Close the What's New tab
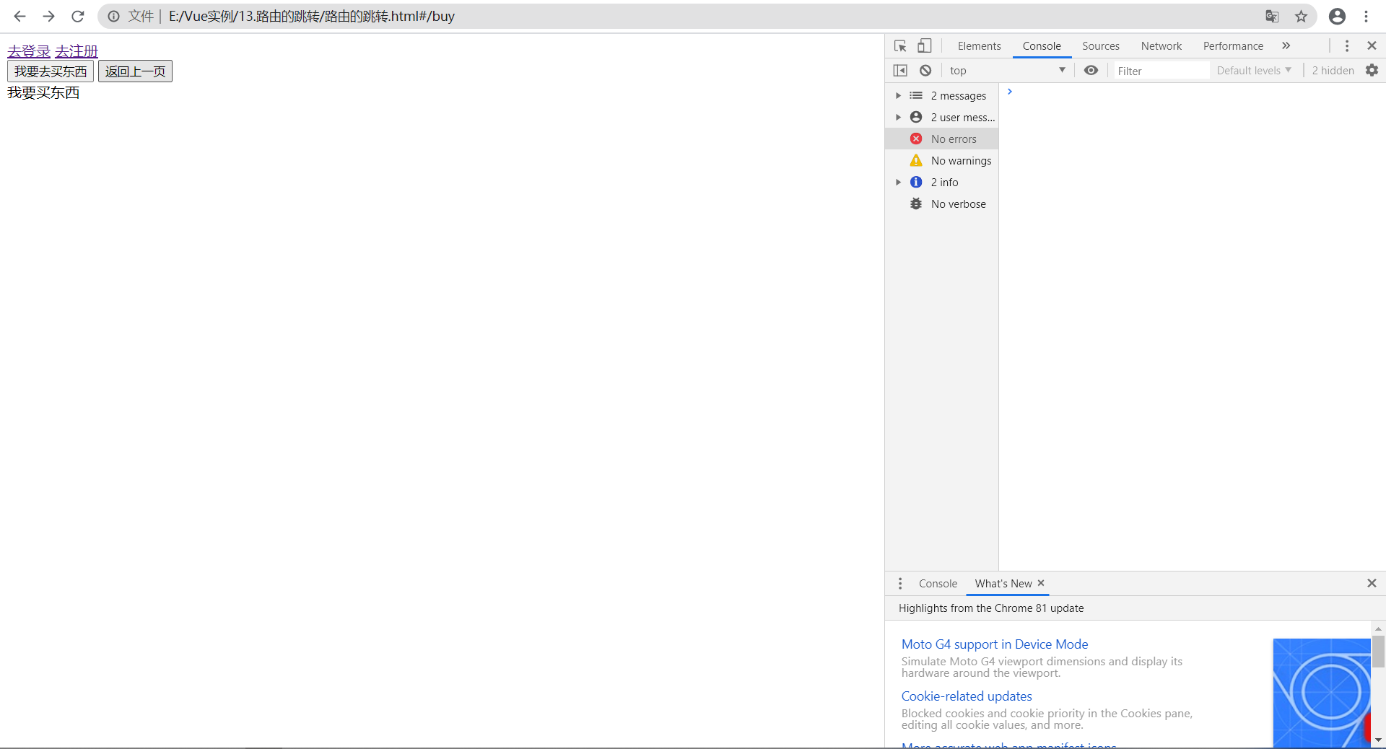This screenshot has width=1386, height=749. pos(1041,583)
